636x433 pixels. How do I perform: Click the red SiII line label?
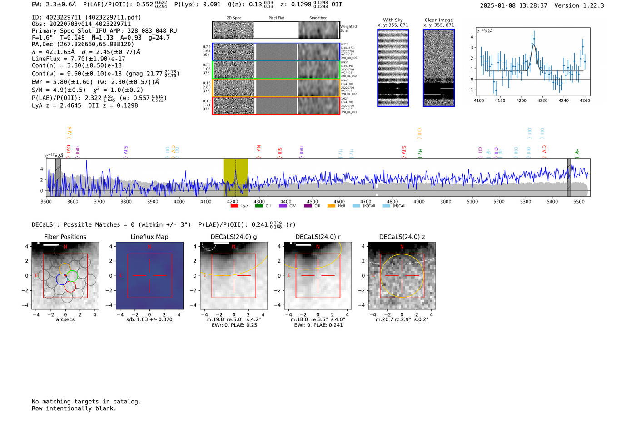[279, 151]
